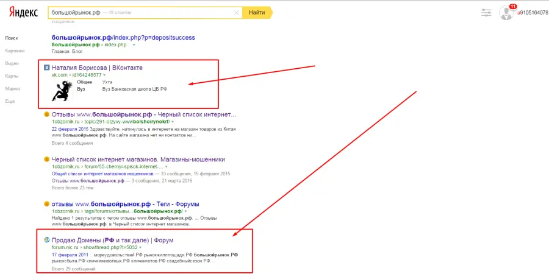Open the Наталия Борисова | ВКонтакте result
The image size is (549, 274).
pyautogui.click(x=97, y=68)
